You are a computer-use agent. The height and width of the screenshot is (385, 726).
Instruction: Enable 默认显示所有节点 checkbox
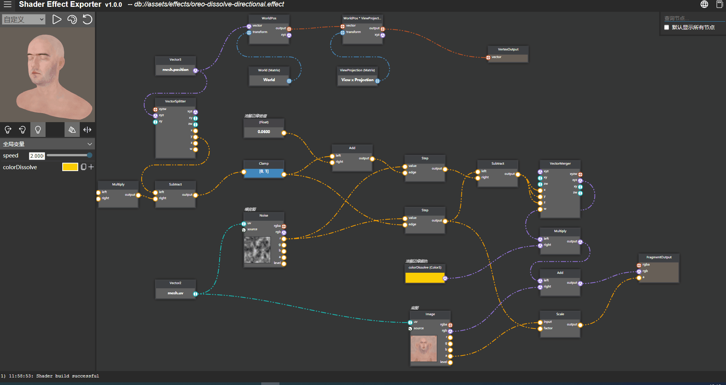point(666,27)
